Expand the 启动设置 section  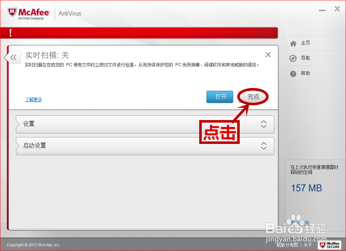point(145,146)
